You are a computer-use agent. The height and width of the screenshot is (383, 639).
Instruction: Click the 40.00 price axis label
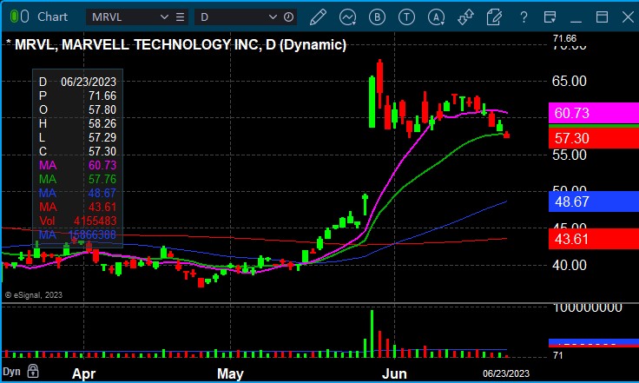(x=569, y=265)
